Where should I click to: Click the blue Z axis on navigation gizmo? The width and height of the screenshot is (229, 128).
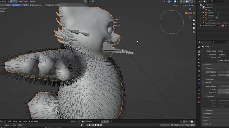click(x=190, y=9)
